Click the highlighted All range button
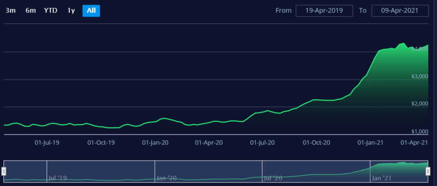Image resolution: width=437 pixels, height=186 pixels. click(x=91, y=10)
